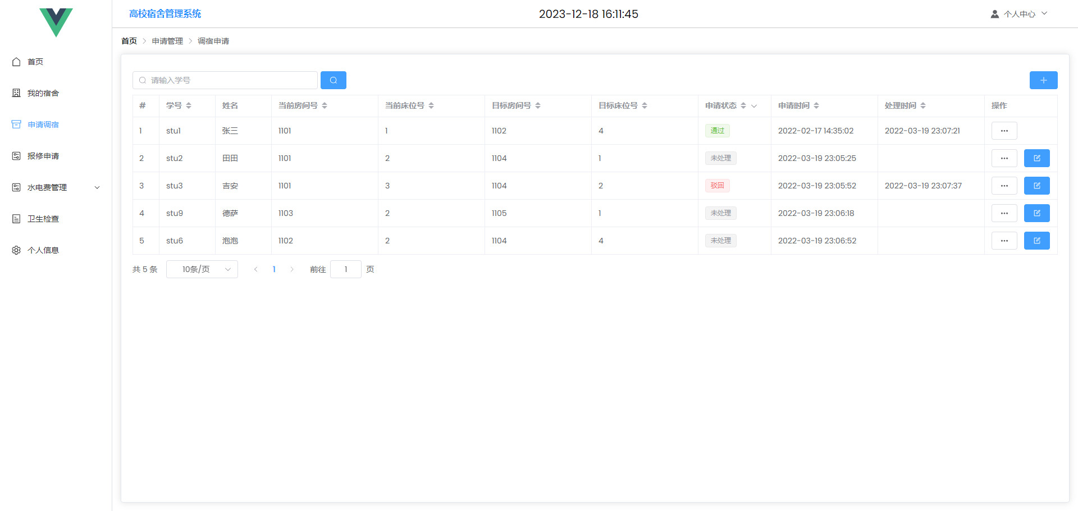Sort by the 处理时间 column sort arrows
This screenshot has width=1078, height=511.
[923, 105]
